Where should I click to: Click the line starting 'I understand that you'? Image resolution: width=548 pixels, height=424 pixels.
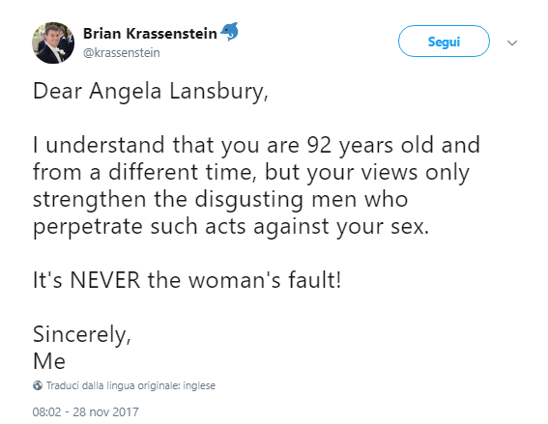pos(256,145)
